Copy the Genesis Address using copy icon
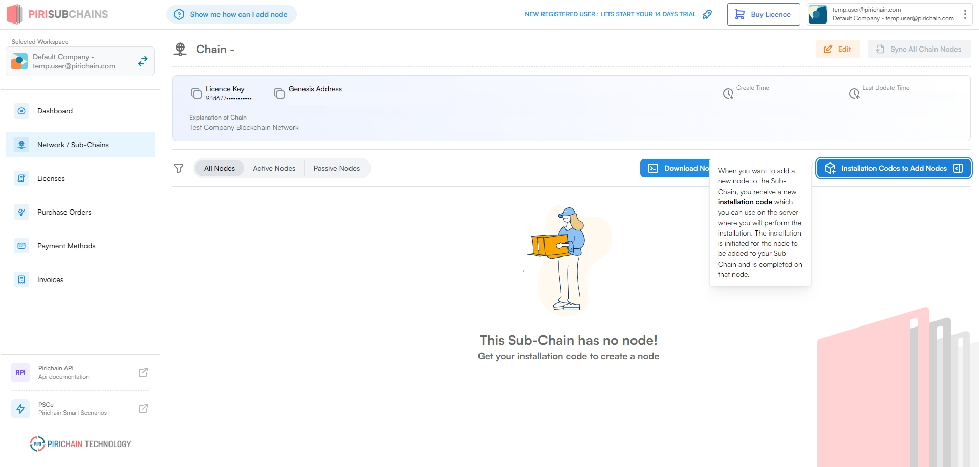 click(279, 94)
